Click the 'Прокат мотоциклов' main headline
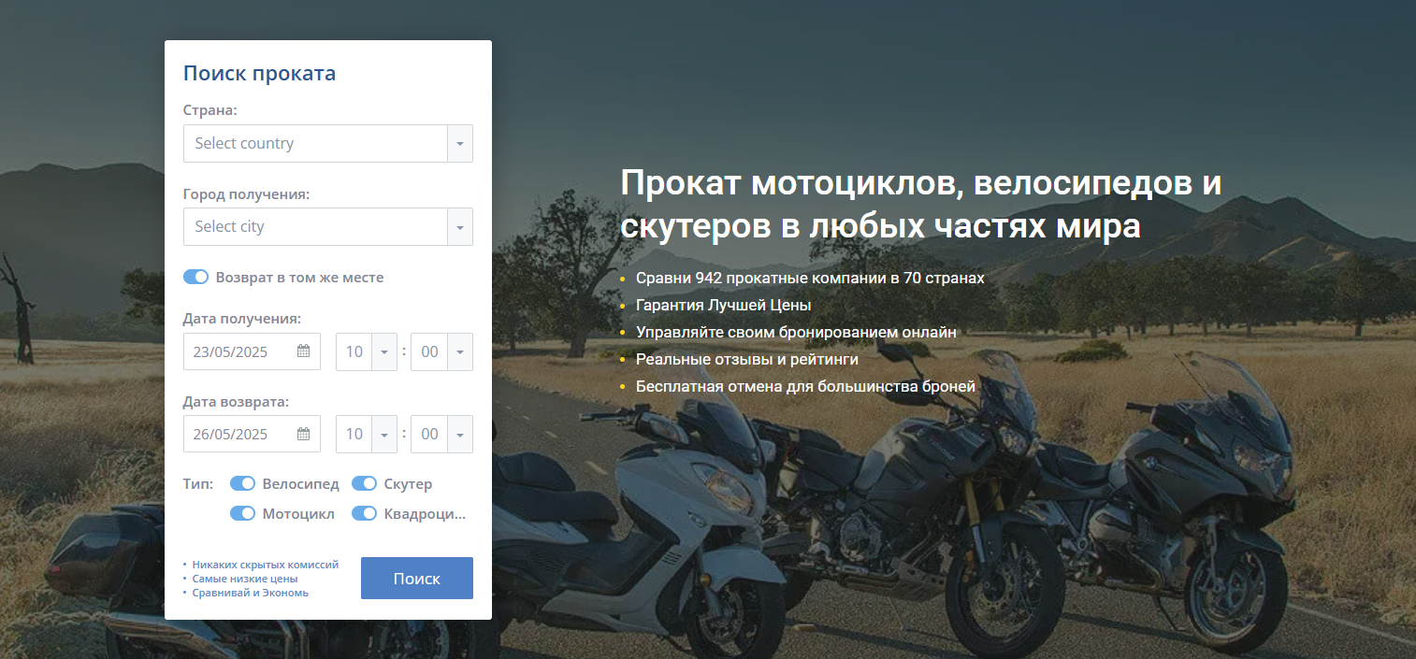 (x=921, y=205)
